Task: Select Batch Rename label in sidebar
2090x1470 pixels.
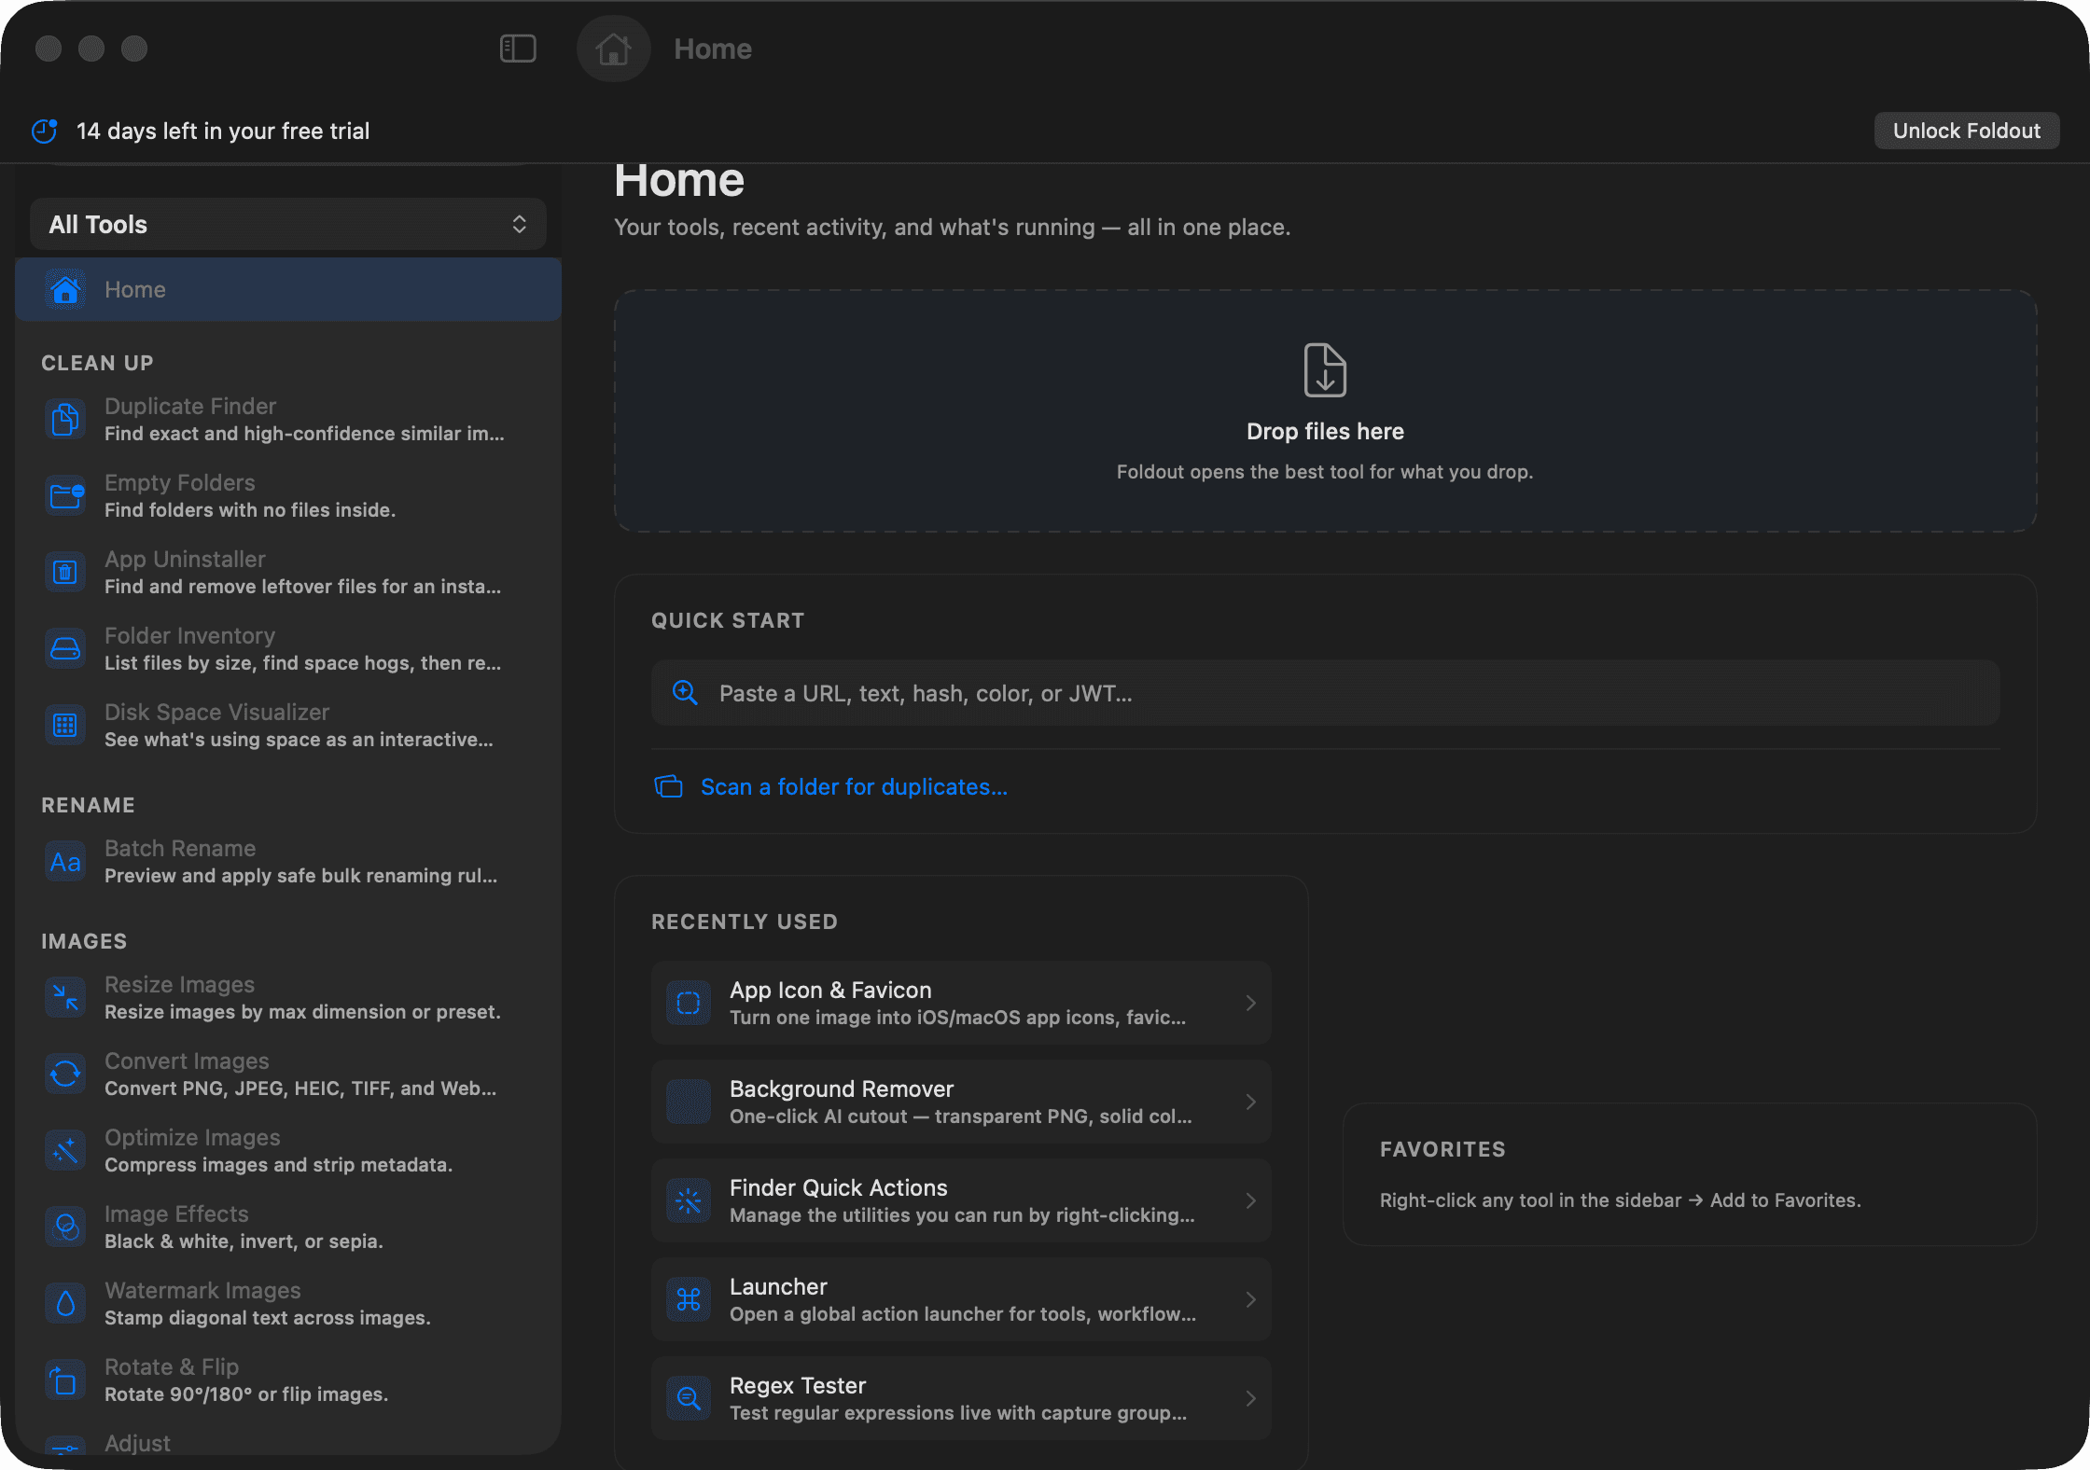Action: click(x=180, y=848)
